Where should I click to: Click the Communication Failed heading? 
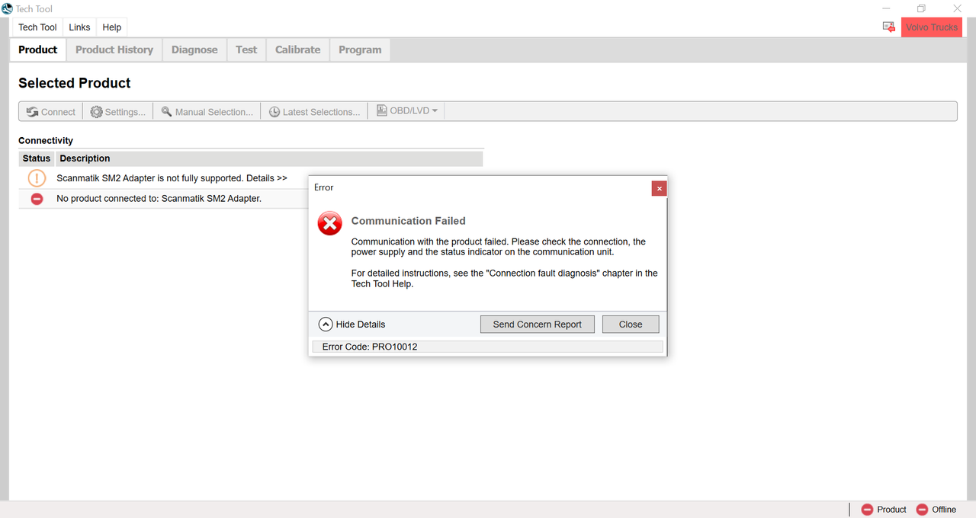point(408,221)
